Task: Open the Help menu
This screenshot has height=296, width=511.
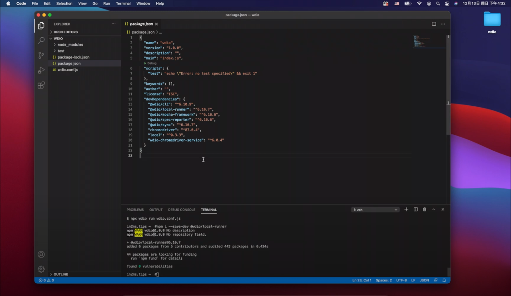Action: point(160,4)
